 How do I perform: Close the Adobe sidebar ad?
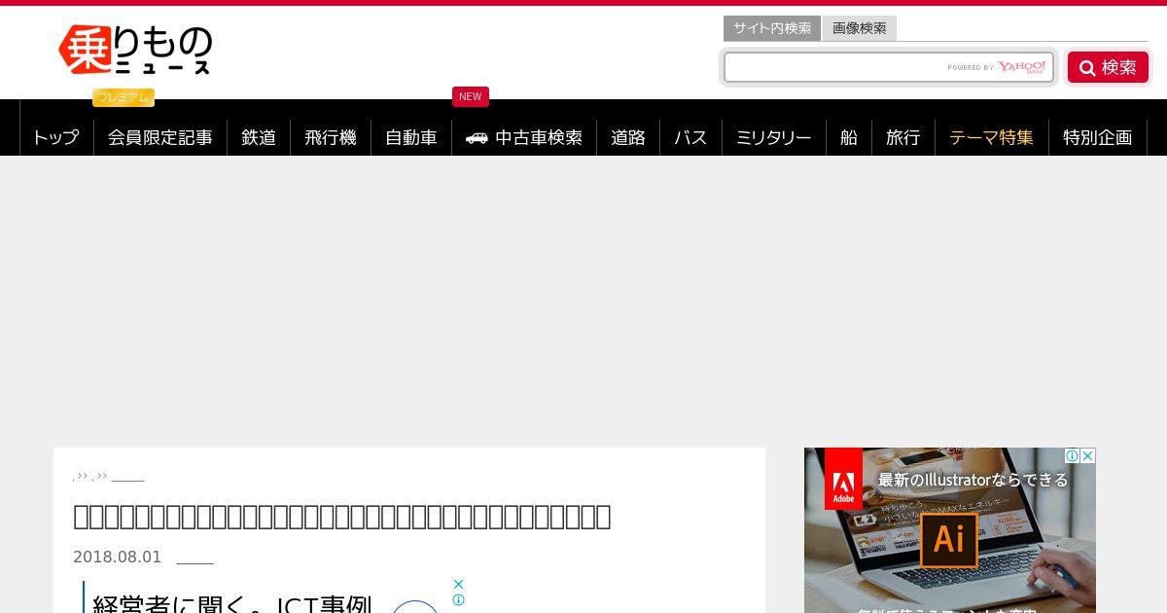[x=1088, y=455]
